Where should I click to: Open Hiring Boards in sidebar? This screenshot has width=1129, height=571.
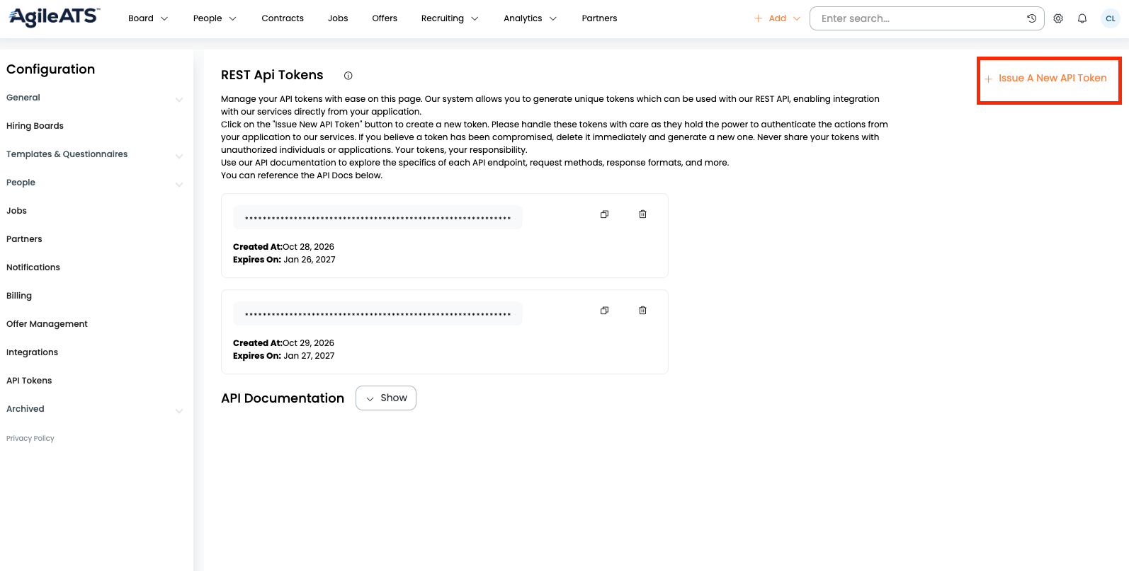35,126
